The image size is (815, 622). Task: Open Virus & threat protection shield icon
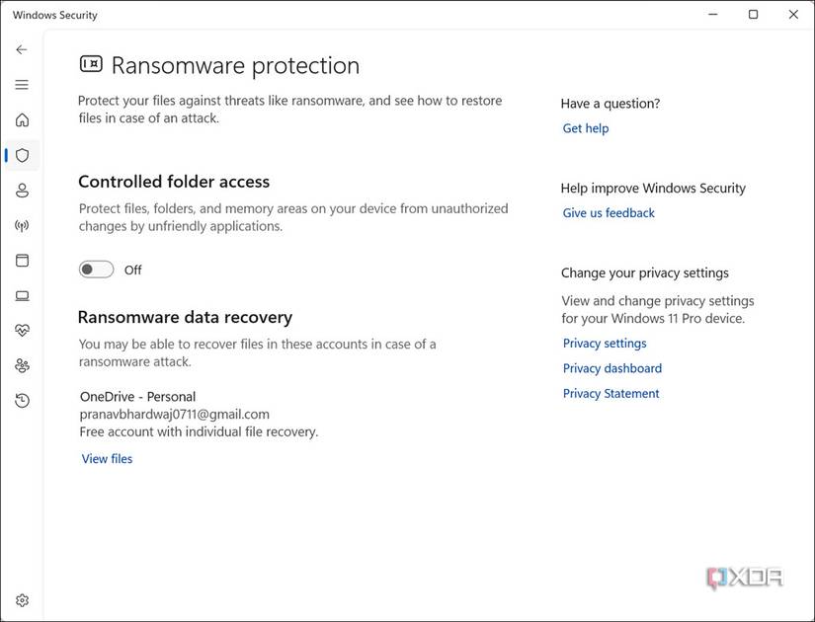[x=22, y=155]
